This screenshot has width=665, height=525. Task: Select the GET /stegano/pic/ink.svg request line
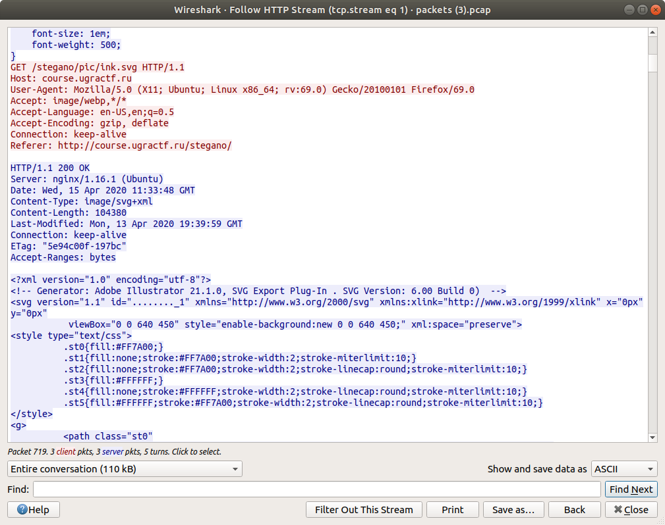coord(98,67)
